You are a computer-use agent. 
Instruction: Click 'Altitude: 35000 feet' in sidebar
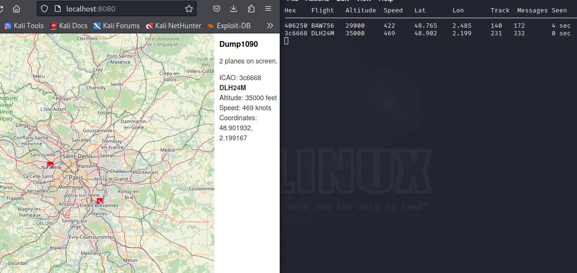pos(248,98)
